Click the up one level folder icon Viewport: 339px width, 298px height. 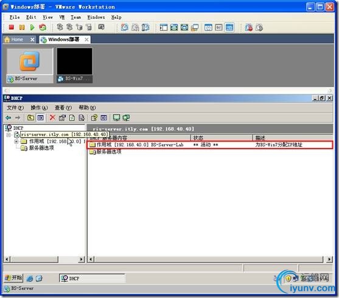[30, 118]
